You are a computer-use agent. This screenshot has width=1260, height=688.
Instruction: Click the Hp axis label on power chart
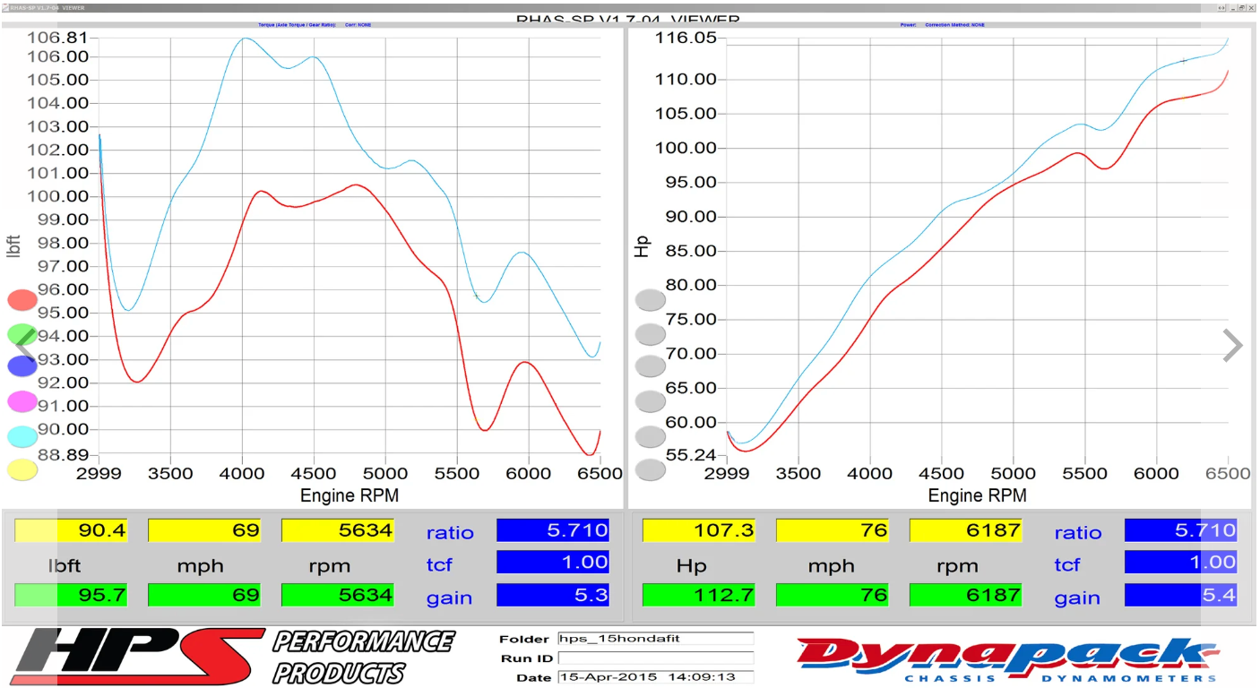coord(642,247)
